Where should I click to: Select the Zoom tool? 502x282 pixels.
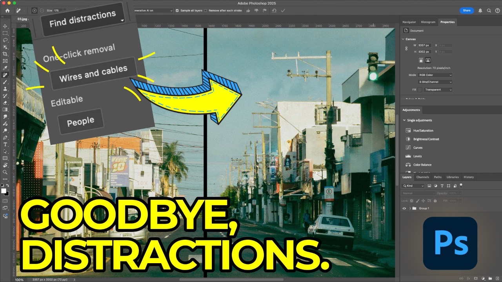5,172
